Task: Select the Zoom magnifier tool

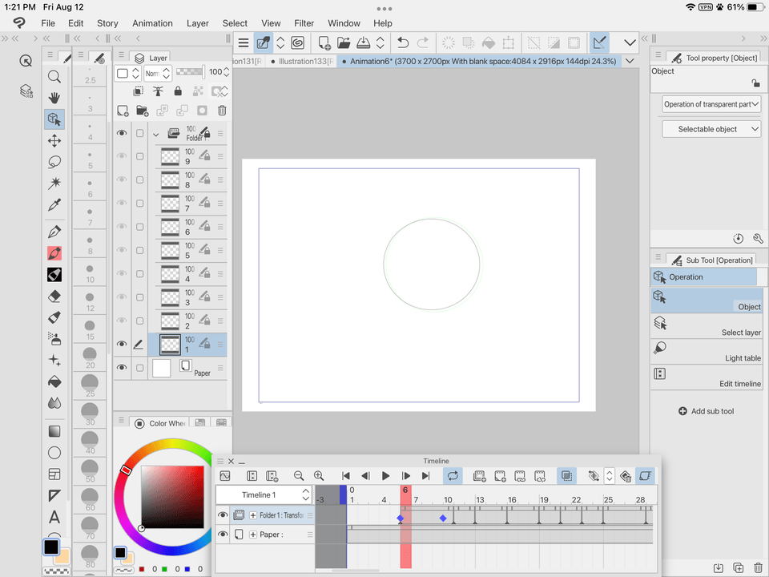Action: pos(54,77)
